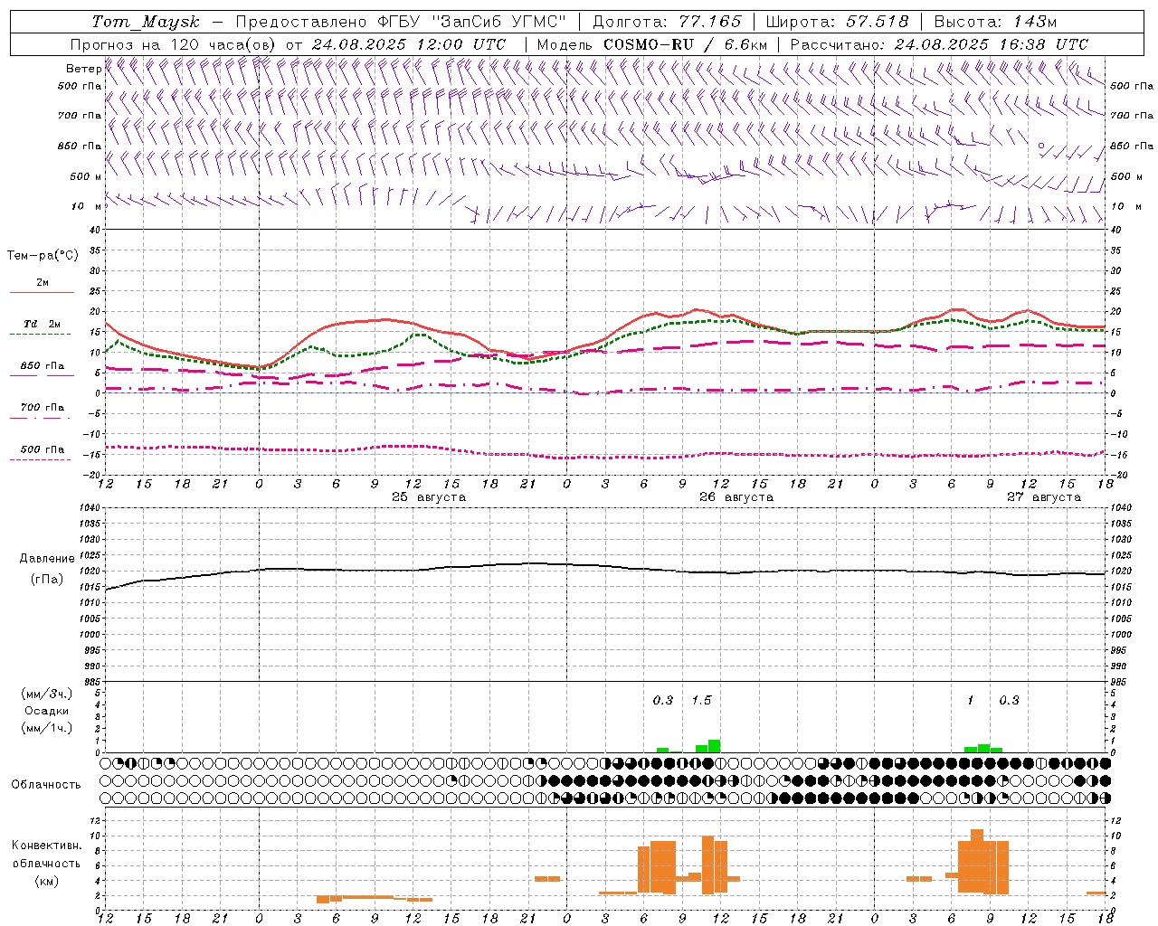The image size is (1158, 926).
Task: Click the 26 августа date label
Action: click(736, 497)
